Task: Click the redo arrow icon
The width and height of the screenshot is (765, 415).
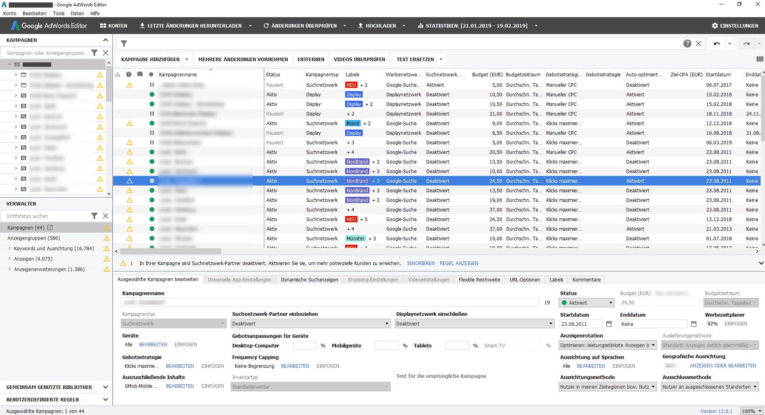Action: tap(746, 44)
